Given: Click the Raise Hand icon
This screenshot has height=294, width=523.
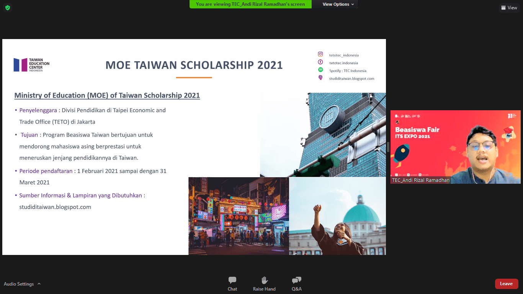Looking at the screenshot, I should pyautogui.click(x=264, y=280).
